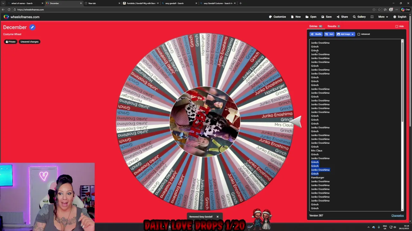Click the ENG UK language indicator
The width and height of the screenshot is (412, 231).
coord(385,227)
